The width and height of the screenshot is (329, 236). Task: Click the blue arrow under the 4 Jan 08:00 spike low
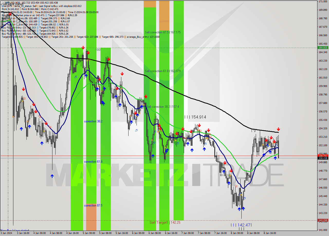[x=52, y=176]
